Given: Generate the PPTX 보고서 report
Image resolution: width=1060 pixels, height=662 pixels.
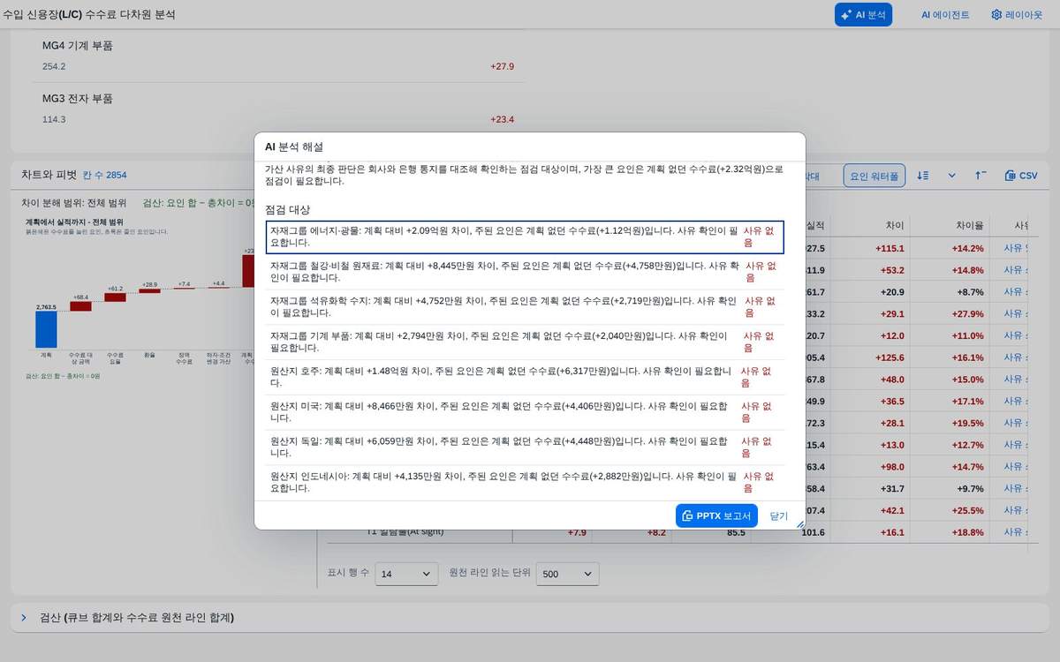Looking at the screenshot, I should point(716,515).
